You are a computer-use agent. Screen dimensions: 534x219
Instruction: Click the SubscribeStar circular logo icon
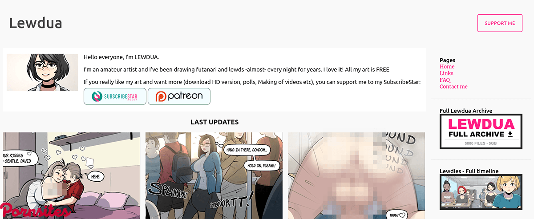coord(96,96)
